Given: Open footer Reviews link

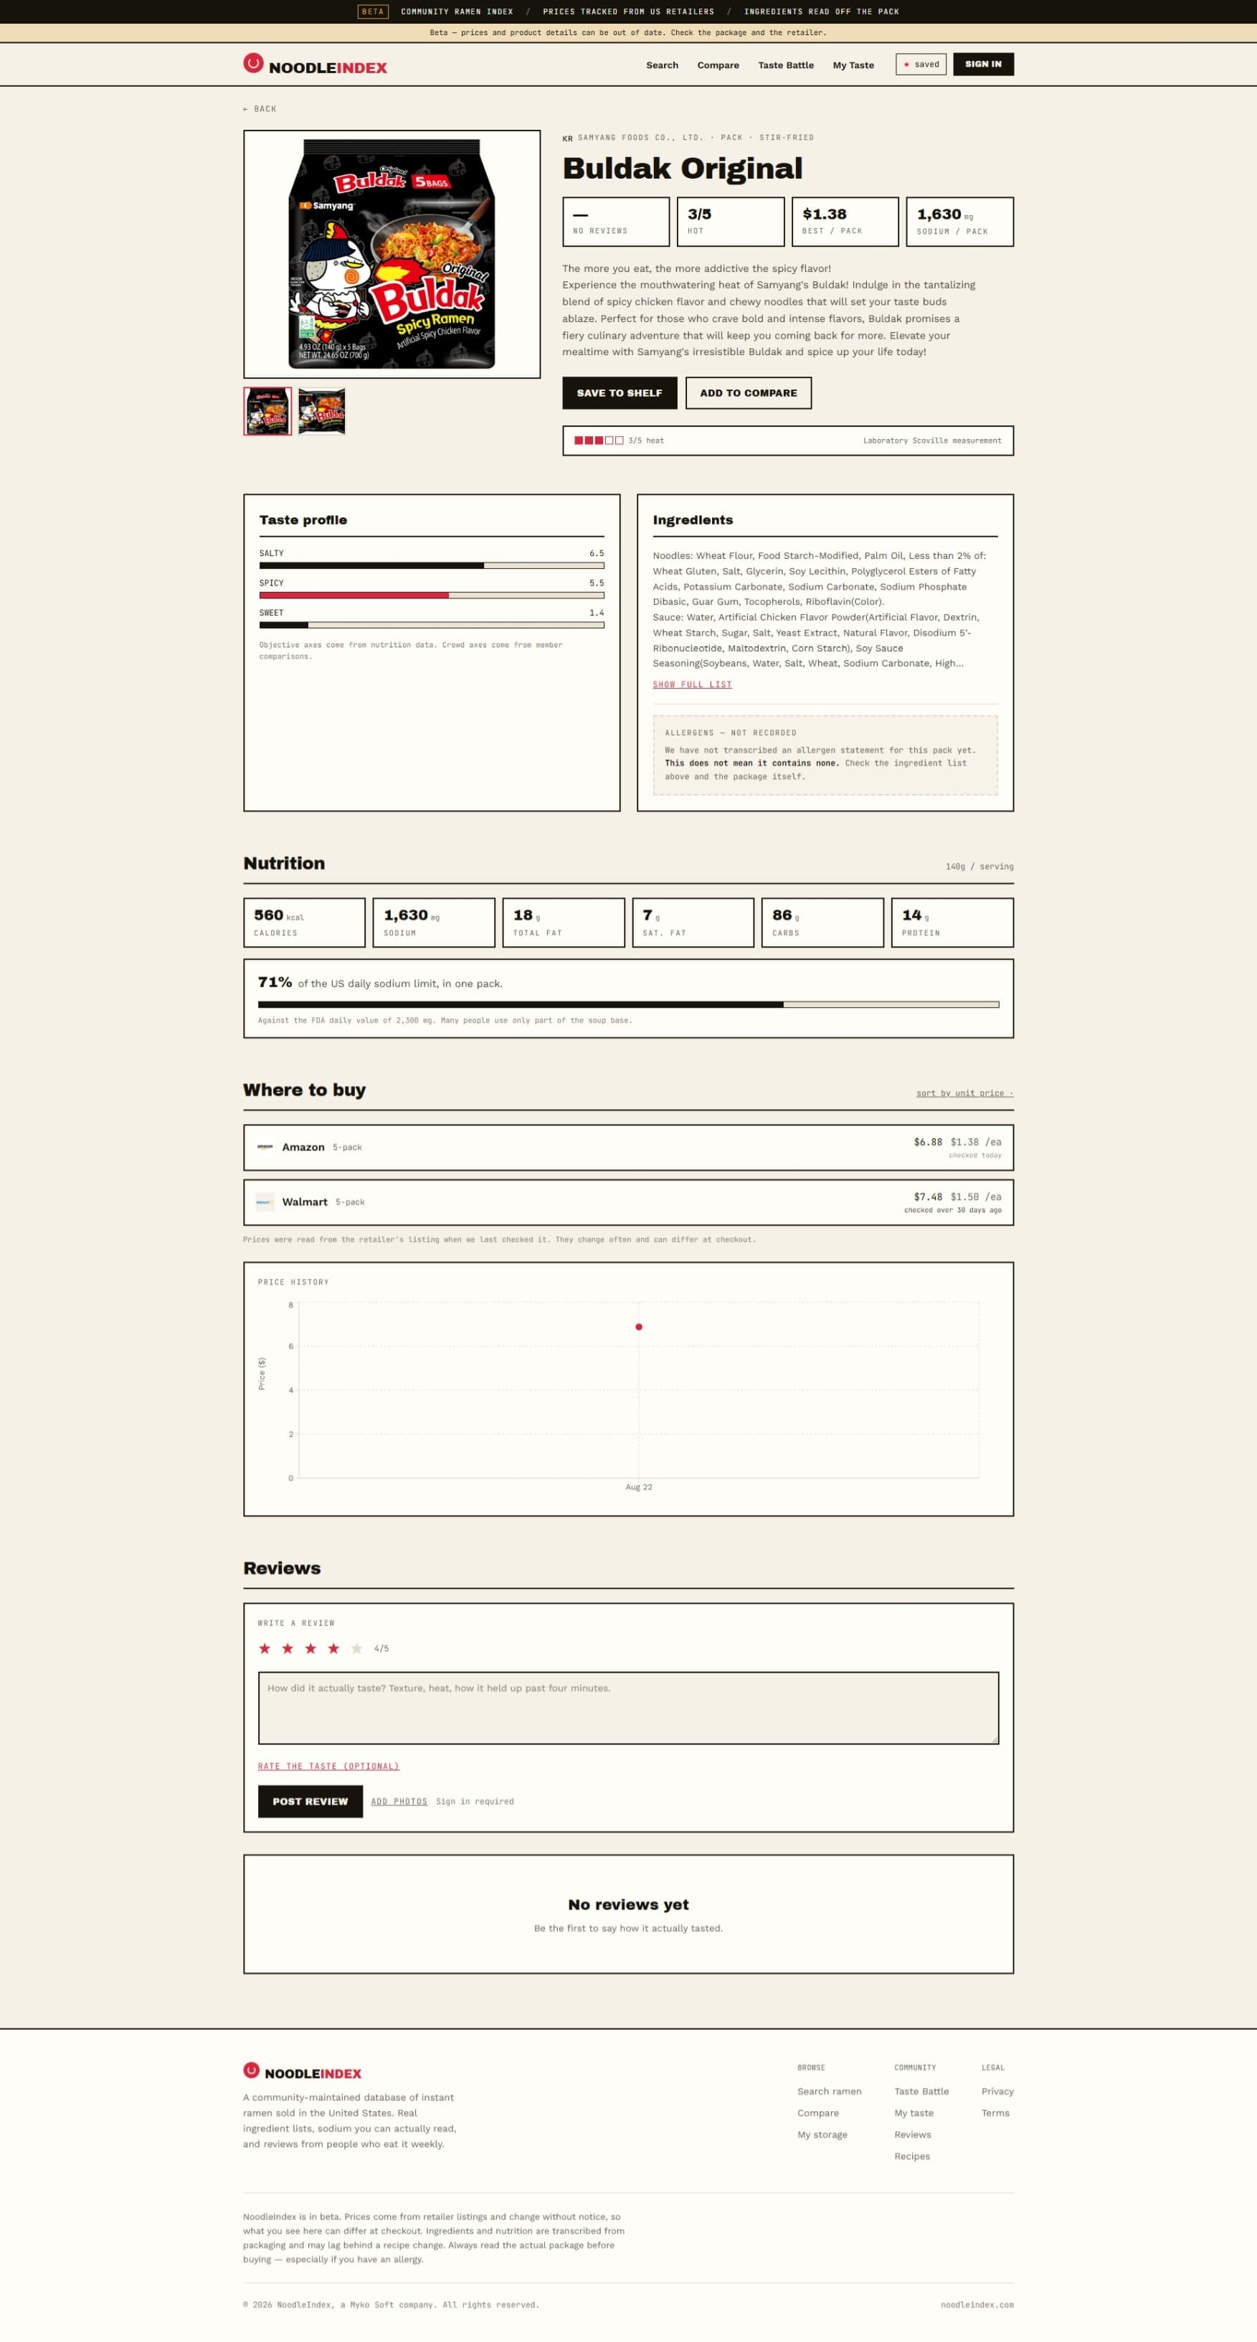Looking at the screenshot, I should [911, 2135].
